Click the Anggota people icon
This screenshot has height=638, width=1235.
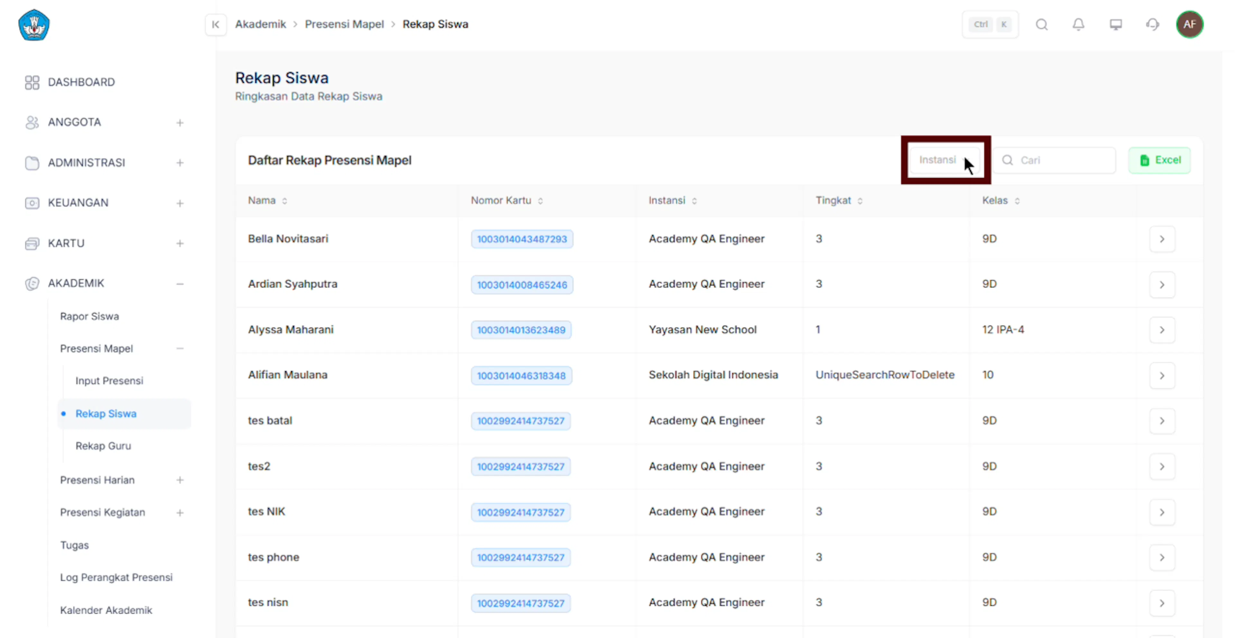[32, 123]
